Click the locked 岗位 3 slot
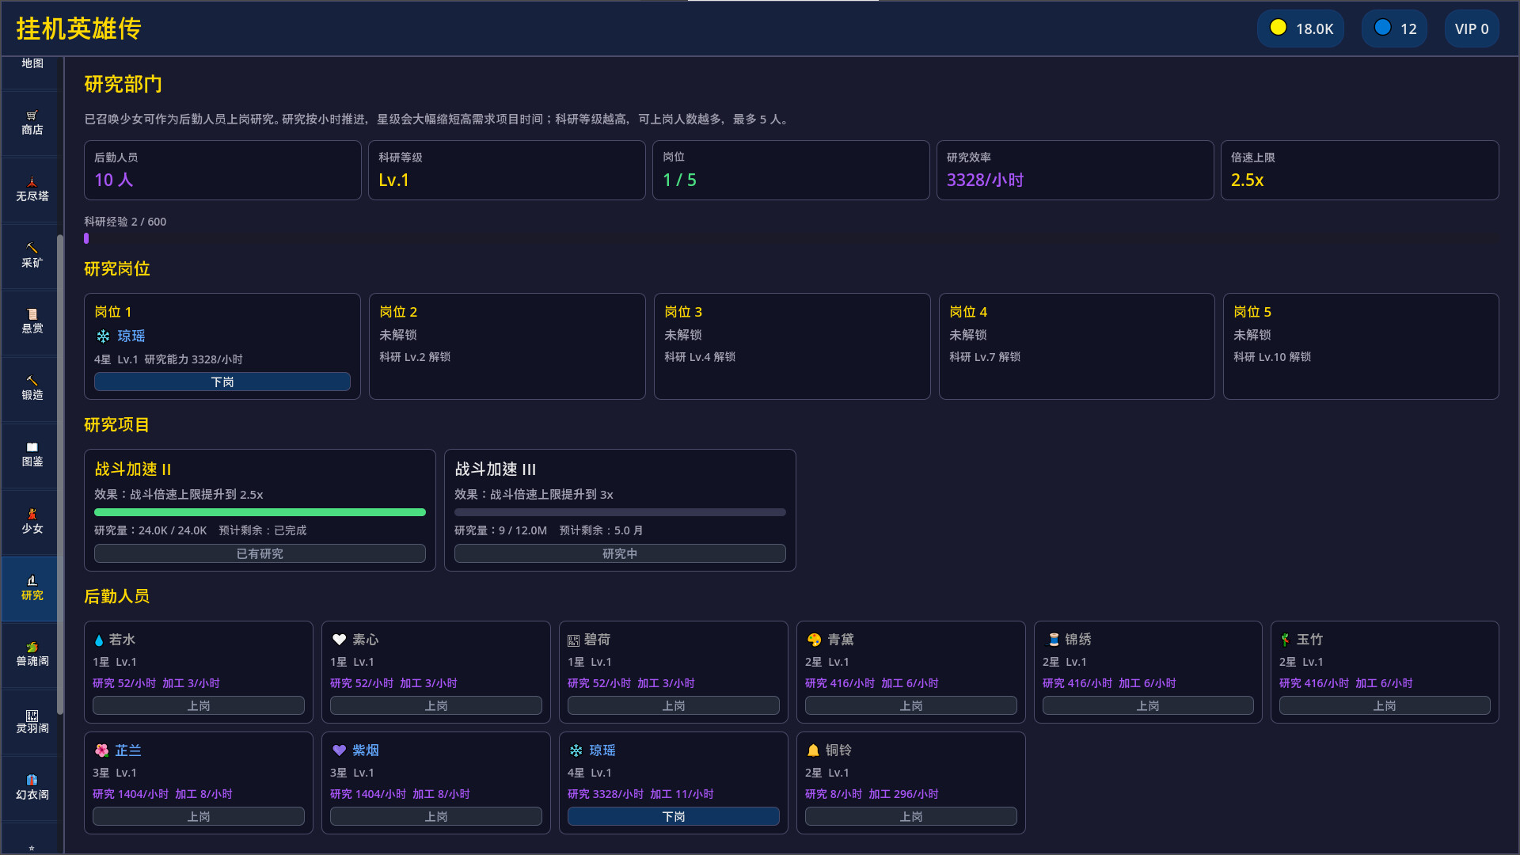Screen dimensions: 1520x855 (x=792, y=346)
